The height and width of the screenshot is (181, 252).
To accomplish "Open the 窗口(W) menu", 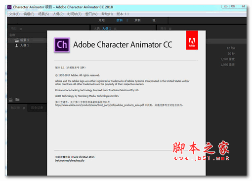I will click(x=91, y=14).
